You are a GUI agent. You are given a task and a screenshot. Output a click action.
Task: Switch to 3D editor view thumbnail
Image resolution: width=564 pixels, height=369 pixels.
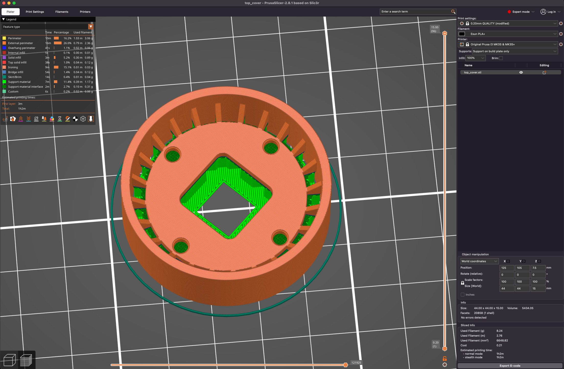[10, 359]
